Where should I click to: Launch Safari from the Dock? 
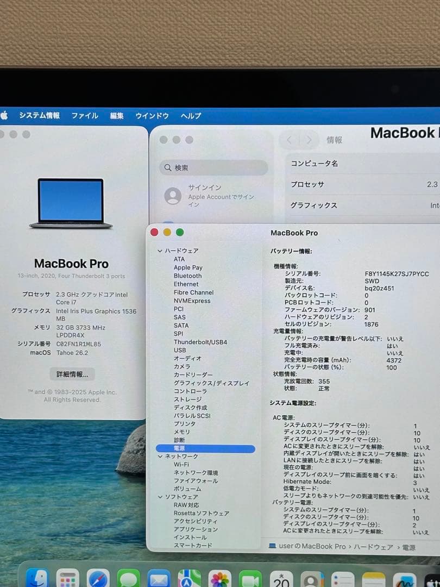pyautogui.click(x=98, y=578)
